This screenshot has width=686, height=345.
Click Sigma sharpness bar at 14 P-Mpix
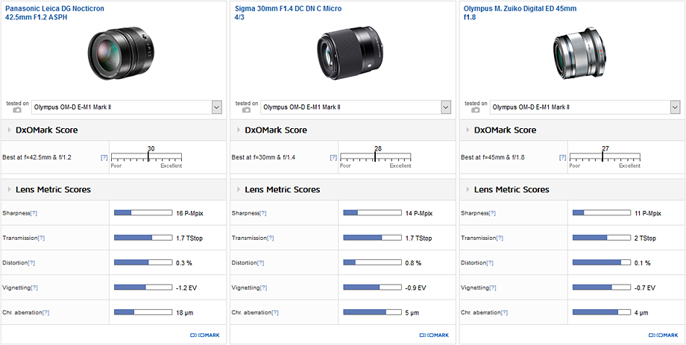[x=372, y=213]
